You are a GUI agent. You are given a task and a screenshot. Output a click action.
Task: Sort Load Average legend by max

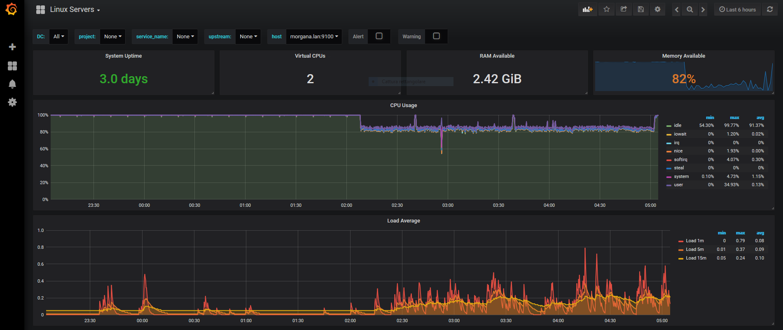pos(740,233)
